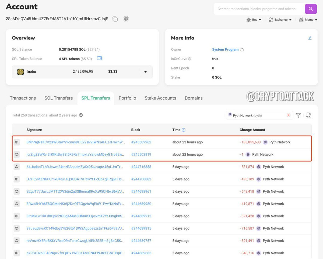The image size is (323, 259).
Task: Open transaction signature reVmzHX5RpBKKrVRseD9n
Action: pos(76,241)
